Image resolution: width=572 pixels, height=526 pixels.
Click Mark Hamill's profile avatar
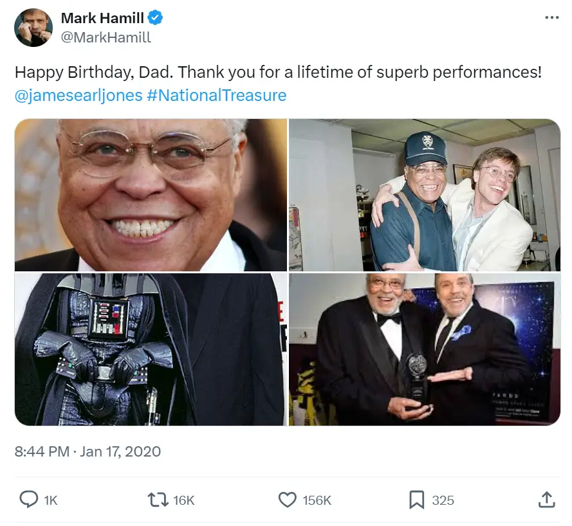[32, 28]
